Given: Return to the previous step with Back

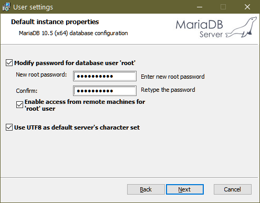Looking at the screenshot, I should (146, 189).
